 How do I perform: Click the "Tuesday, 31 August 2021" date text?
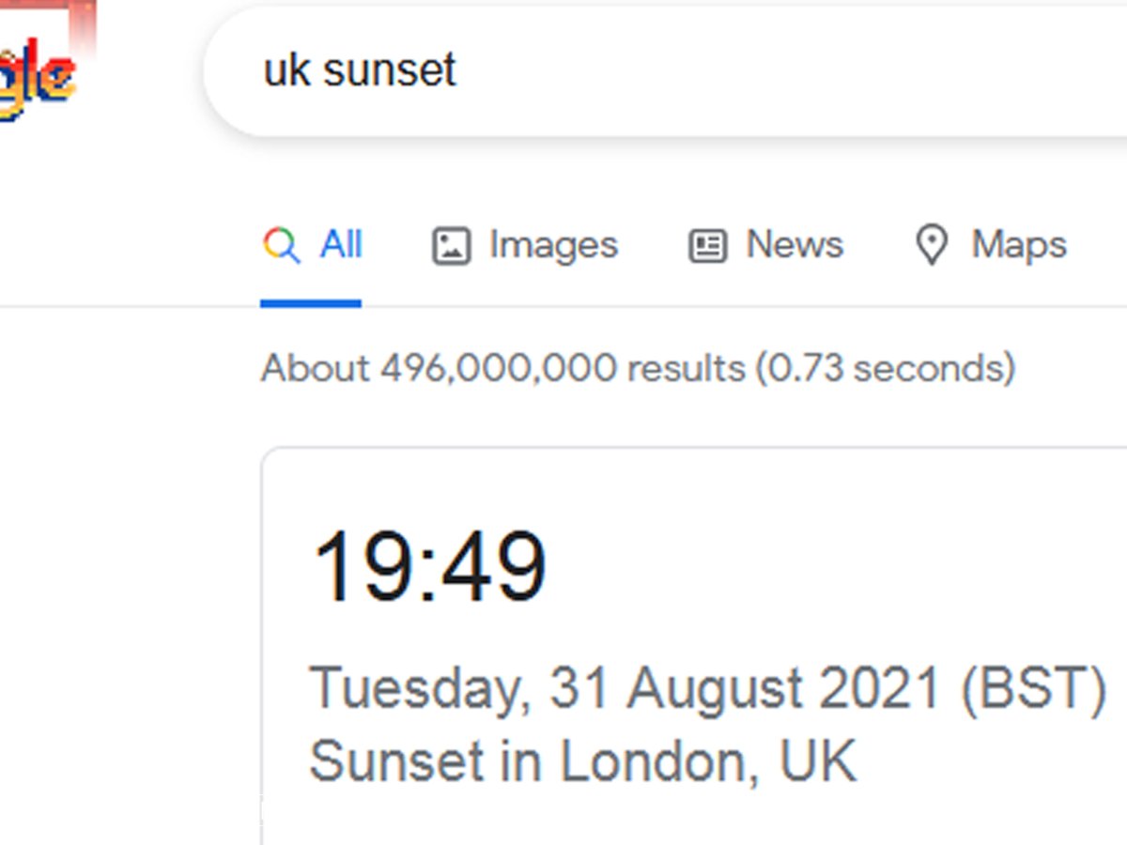tap(625, 688)
